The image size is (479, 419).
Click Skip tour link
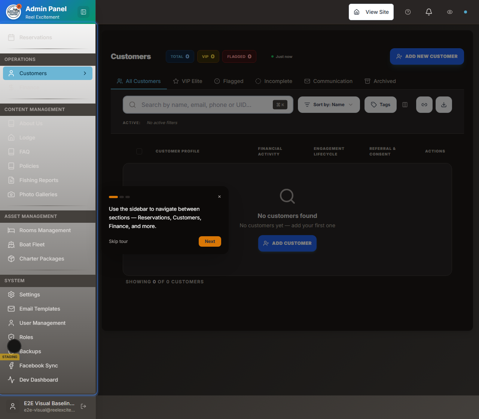pyautogui.click(x=118, y=241)
